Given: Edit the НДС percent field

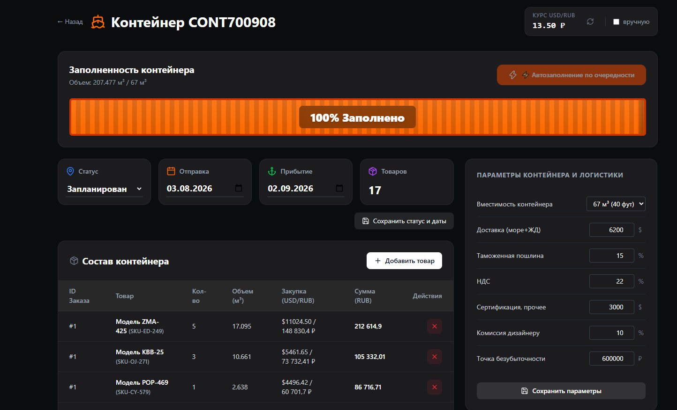Looking at the screenshot, I should click(x=612, y=281).
